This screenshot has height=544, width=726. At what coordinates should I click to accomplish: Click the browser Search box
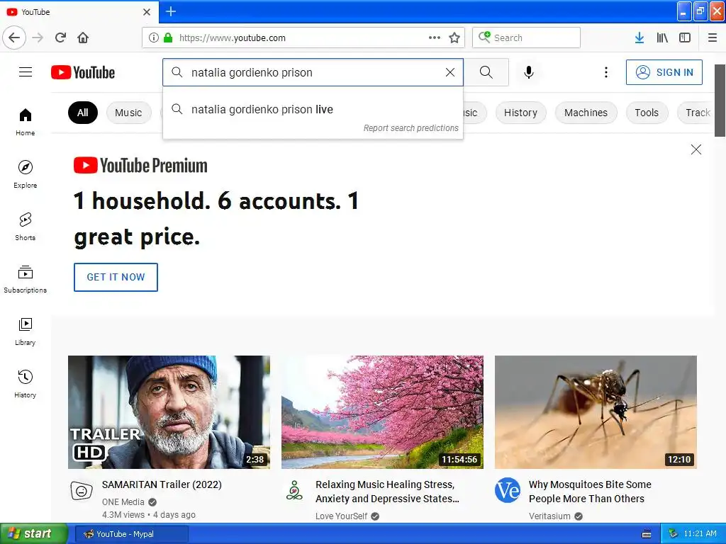527,38
